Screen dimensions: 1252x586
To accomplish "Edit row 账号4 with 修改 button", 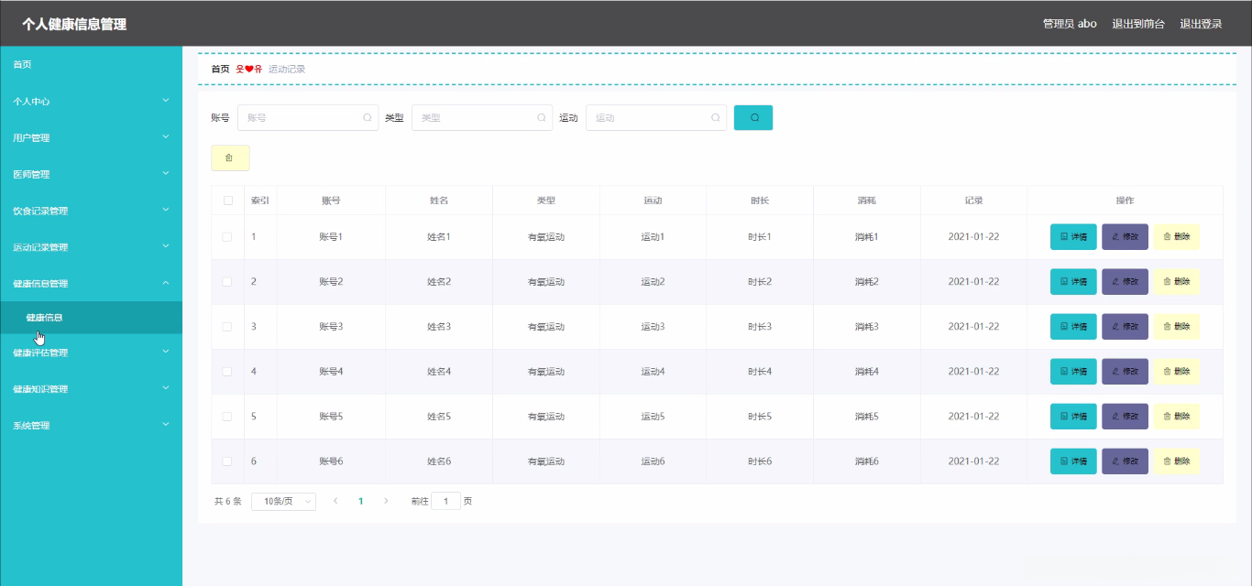I will (x=1125, y=371).
